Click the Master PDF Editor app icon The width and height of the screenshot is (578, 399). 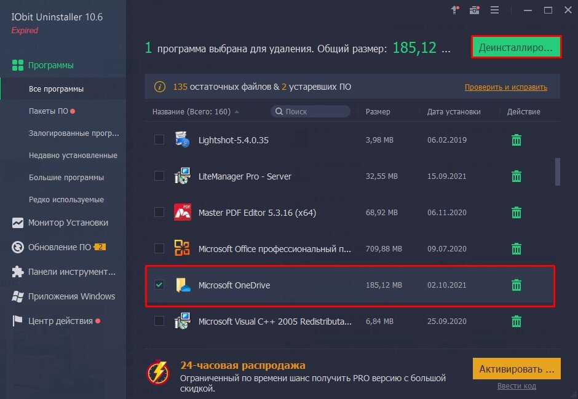pos(182,212)
